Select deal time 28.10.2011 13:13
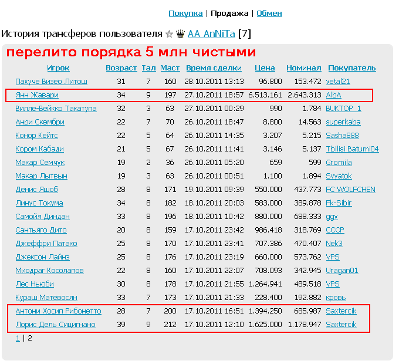Screen dimensions: 399x364 [x=214, y=82]
